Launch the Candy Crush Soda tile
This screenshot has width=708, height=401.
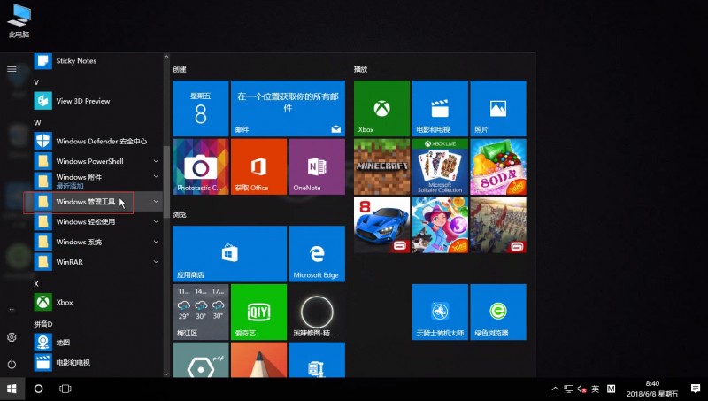(x=498, y=166)
